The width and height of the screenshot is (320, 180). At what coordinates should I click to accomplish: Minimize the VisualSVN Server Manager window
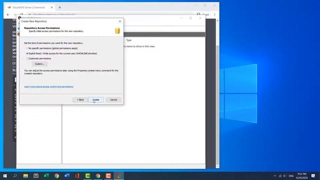[181, 18]
